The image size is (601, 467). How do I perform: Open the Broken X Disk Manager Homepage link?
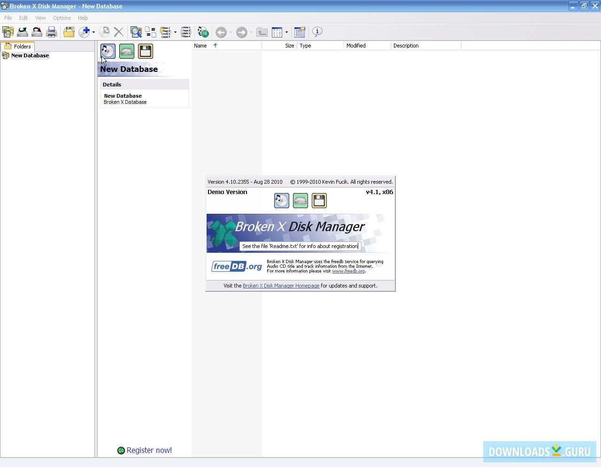coord(281,286)
